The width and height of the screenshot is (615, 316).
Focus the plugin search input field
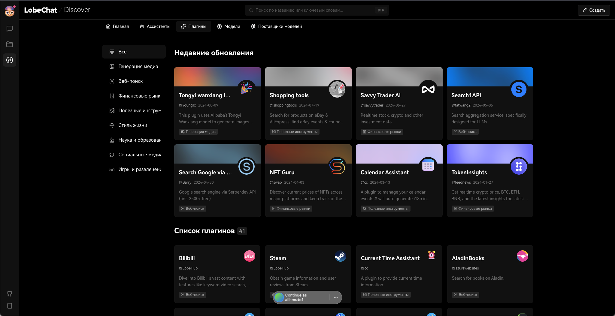coord(317,10)
